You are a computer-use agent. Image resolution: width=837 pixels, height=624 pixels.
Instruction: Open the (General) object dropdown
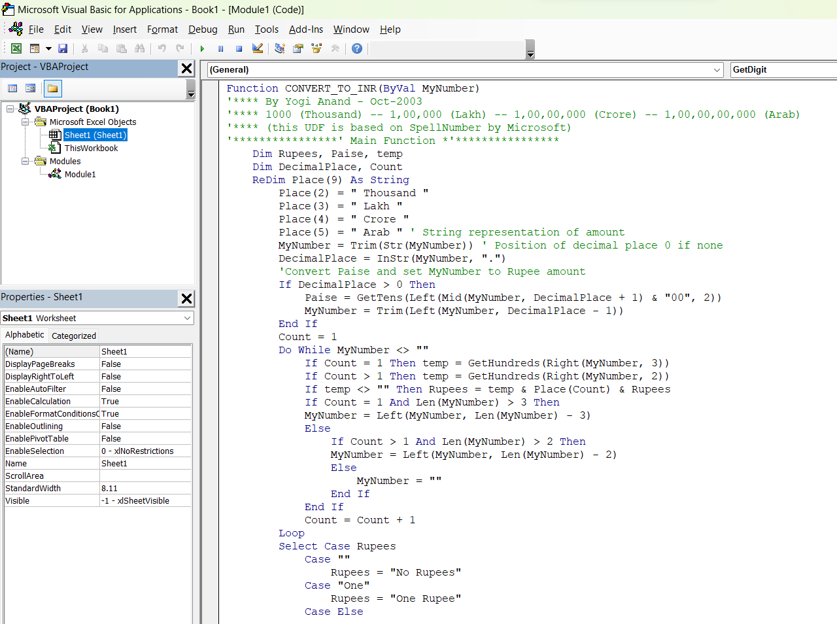pyautogui.click(x=717, y=70)
